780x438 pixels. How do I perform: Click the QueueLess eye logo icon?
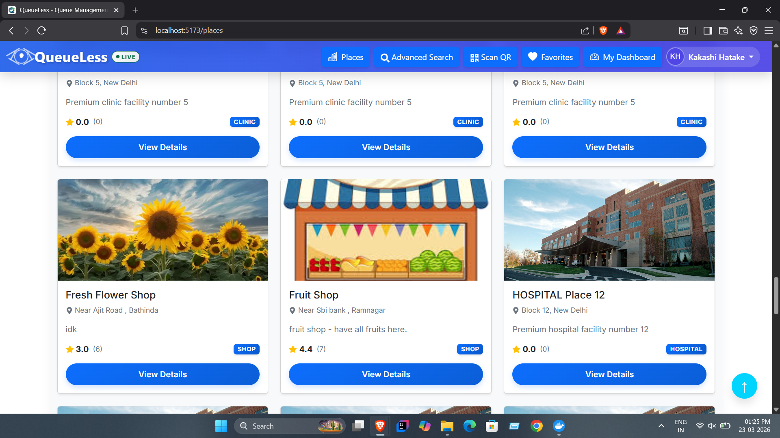(x=20, y=57)
